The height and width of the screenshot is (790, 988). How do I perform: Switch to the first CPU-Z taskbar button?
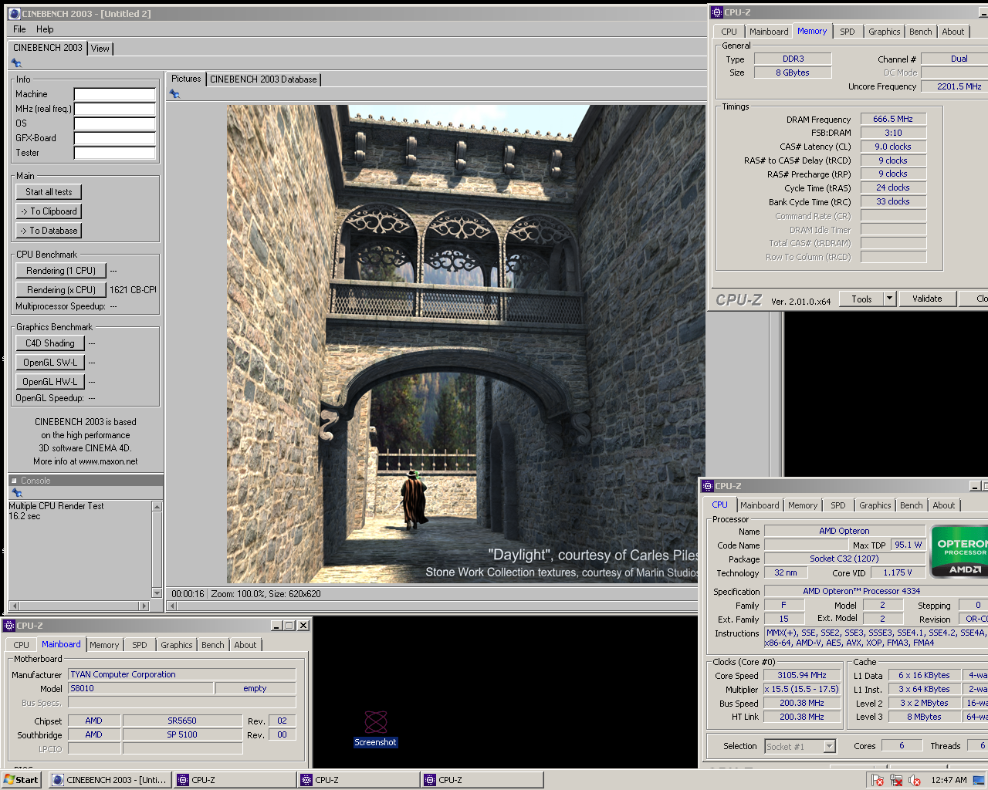click(x=235, y=780)
